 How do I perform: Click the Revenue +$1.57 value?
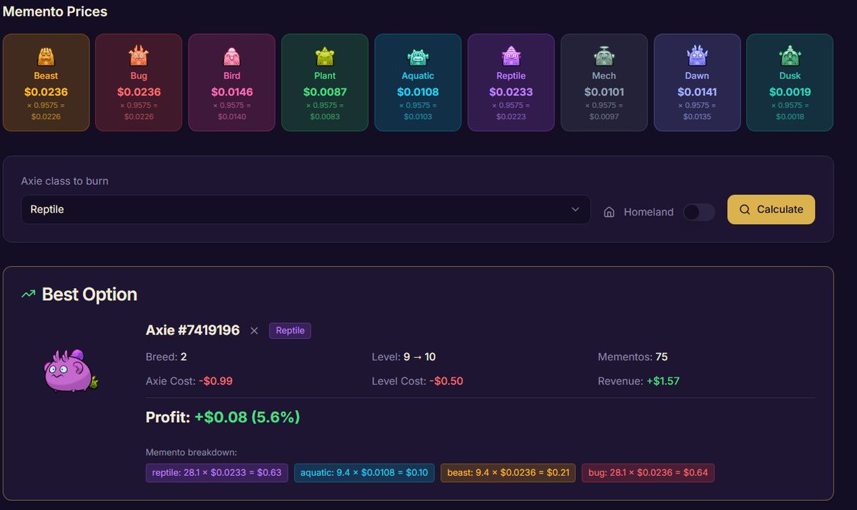pyautogui.click(x=663, y=381)
